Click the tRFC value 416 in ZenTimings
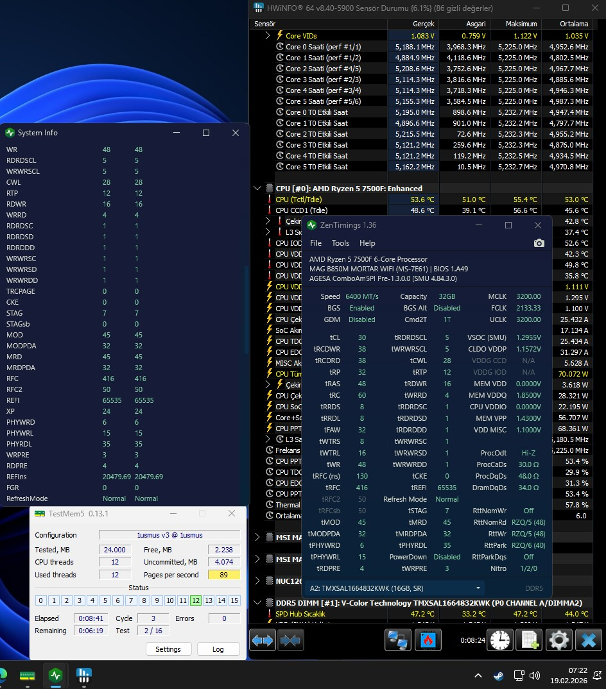606x689 pixels. 362,488
